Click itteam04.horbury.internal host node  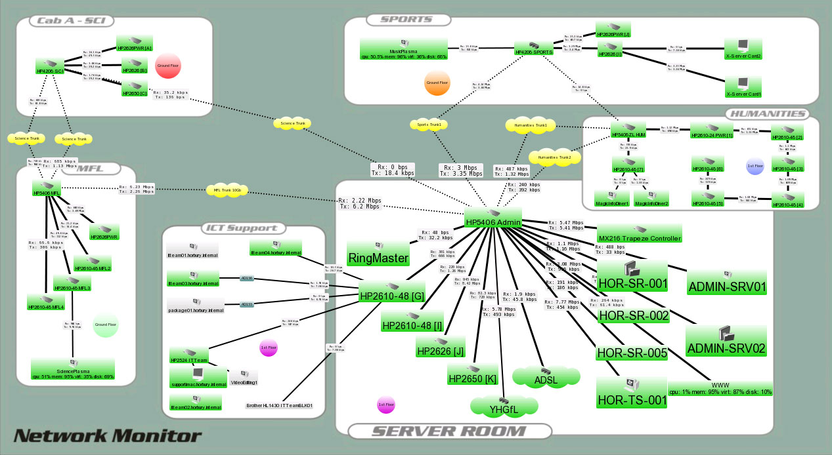(x=276, y=248)
